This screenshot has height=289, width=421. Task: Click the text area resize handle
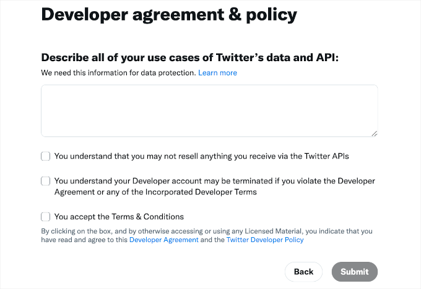[375, 133]
